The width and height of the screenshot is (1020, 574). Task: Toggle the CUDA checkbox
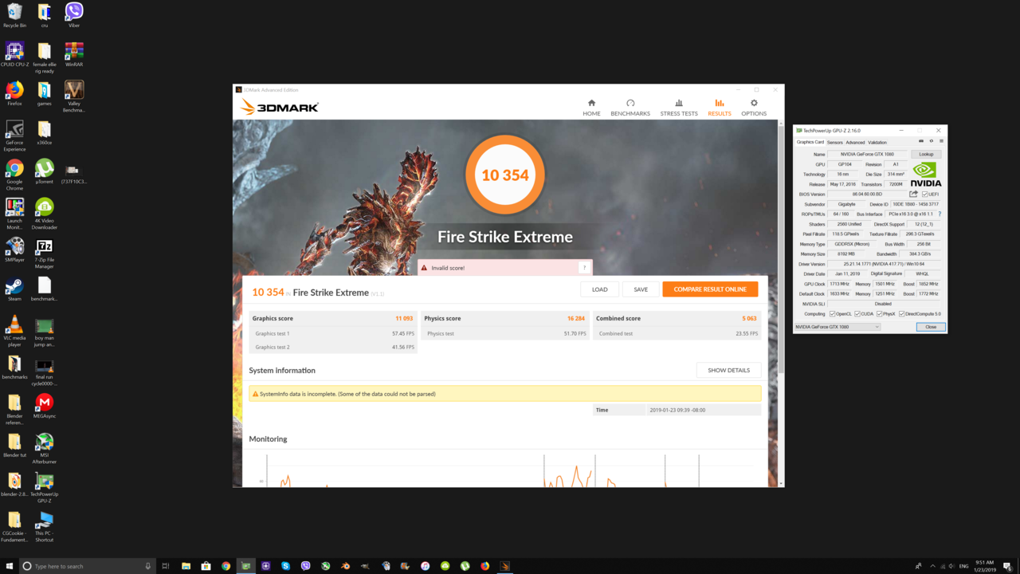click(x=857, y=314)
